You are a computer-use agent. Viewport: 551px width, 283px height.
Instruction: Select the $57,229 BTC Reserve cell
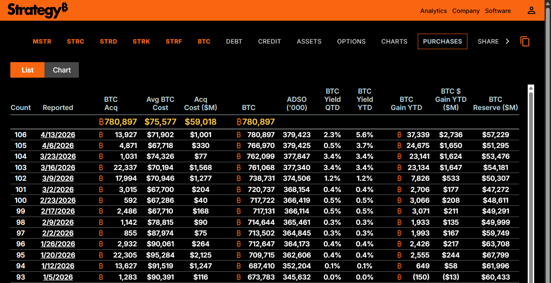[496, 135]
